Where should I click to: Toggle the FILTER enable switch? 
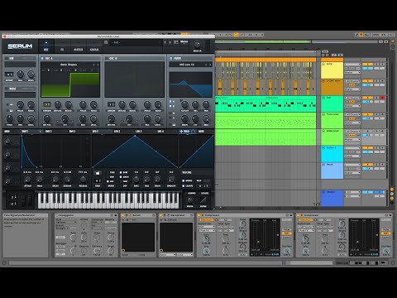[x=171, y=58]
